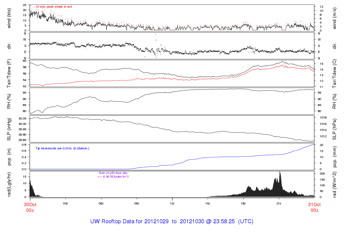Click the '29.85' pressure tick value
Image resolution: width=344 pixels, height=235 pixels.
click(x=23, y=140)
